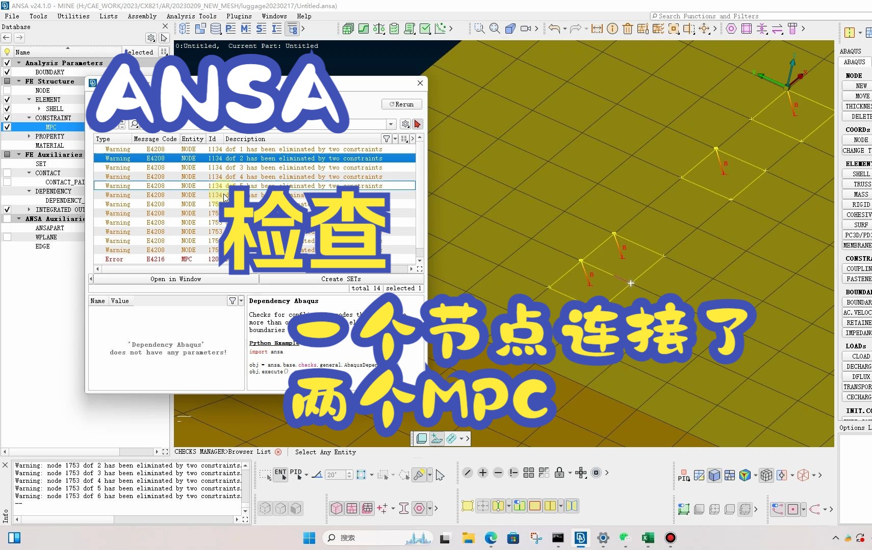Uncheck the BOUNDARY visibility checkbox
This screenshot has height=550, width=872.
coord(7,72)
